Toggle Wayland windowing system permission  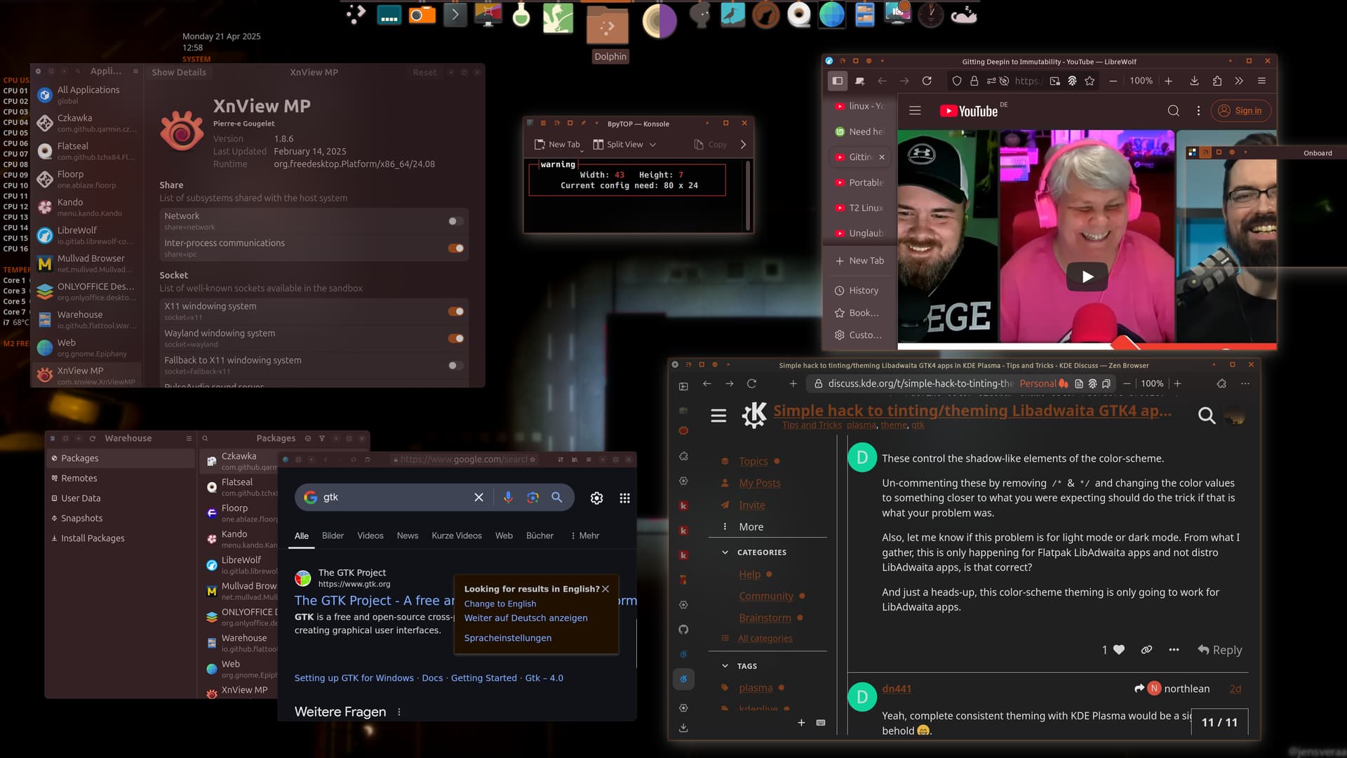tap(455, 338)
